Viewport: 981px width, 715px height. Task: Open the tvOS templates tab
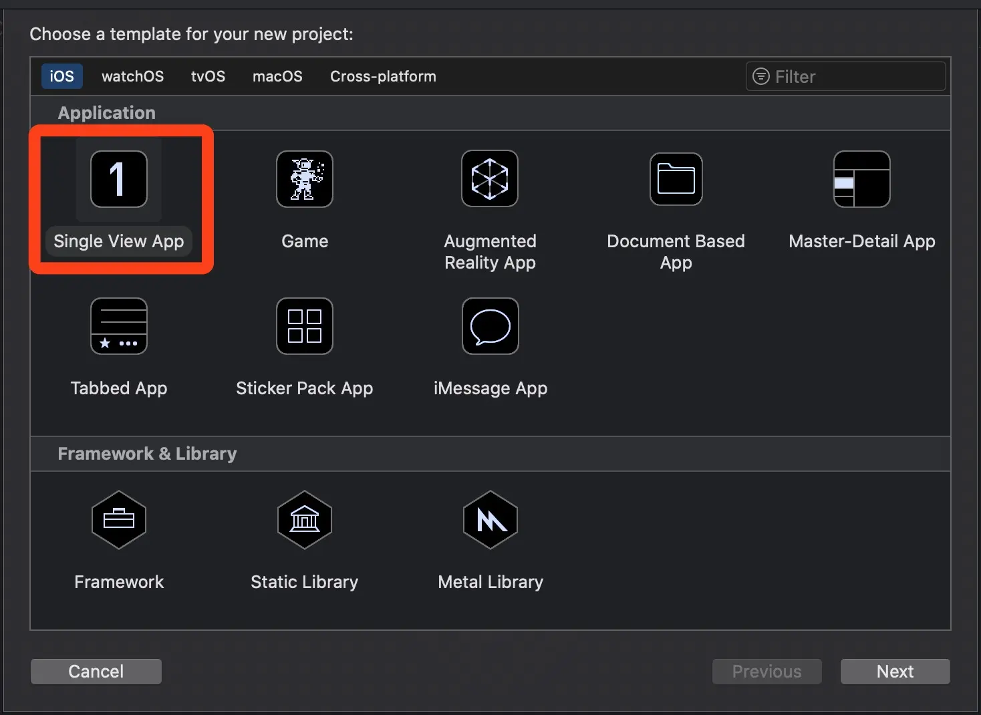click(208, 76)
